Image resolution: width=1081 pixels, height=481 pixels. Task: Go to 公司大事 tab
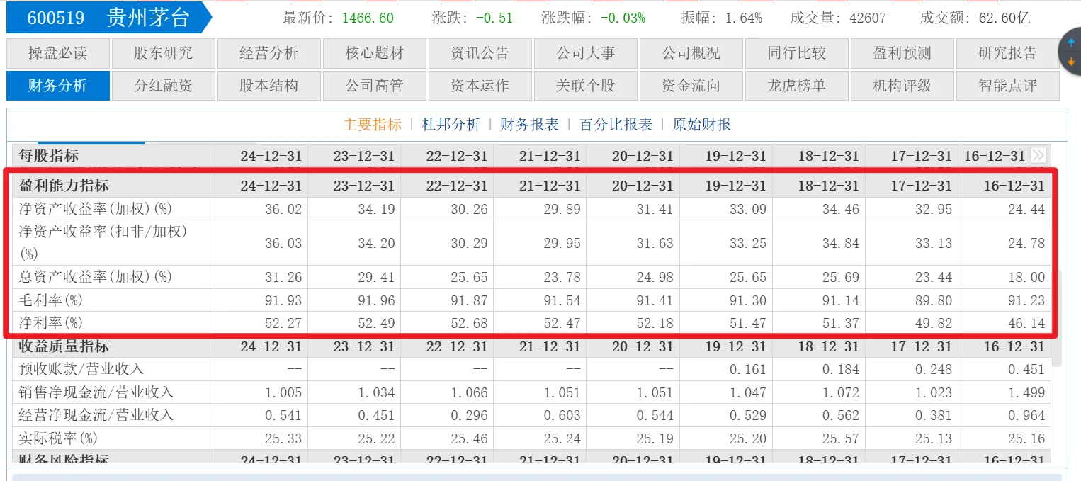(585, 53)
